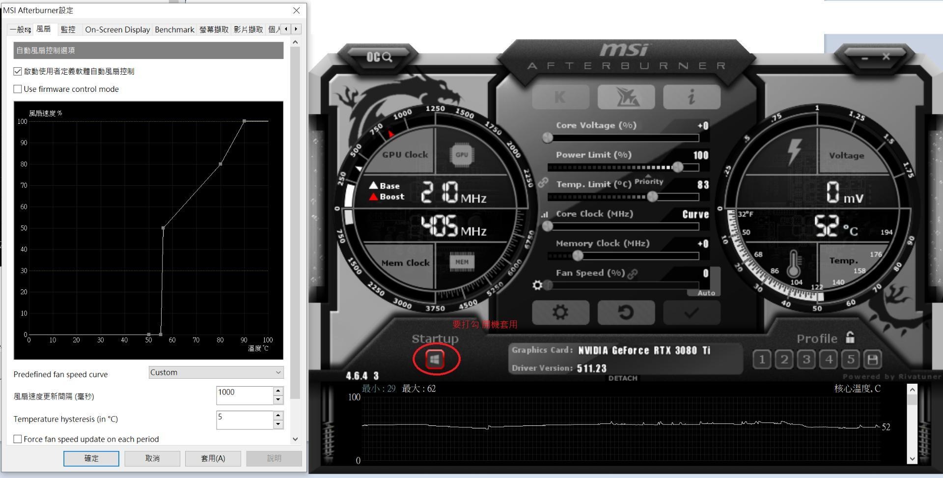Click the profile lock icon

[850, 337]
